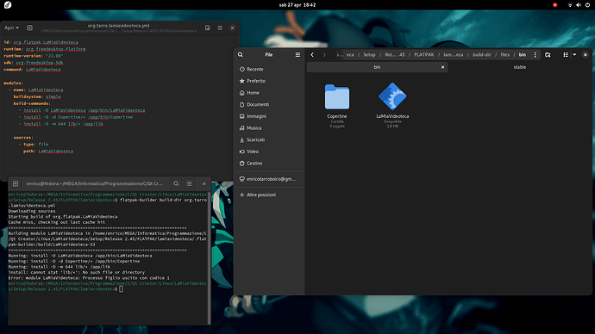Create new document in text editor
The image size is (595, 334).
[x=29, y=28]
